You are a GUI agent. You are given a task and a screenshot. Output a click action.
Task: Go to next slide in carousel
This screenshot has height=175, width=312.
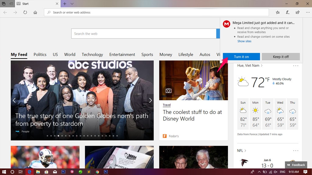pos(151,100)
